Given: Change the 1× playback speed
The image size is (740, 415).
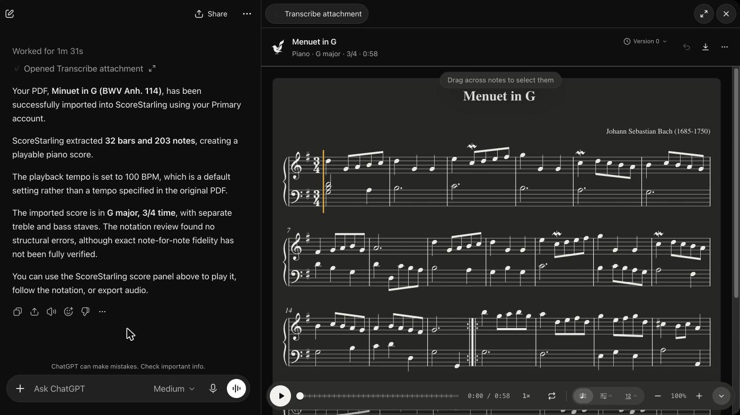Looking at the screenshot, I should click(x=526, y=396).
